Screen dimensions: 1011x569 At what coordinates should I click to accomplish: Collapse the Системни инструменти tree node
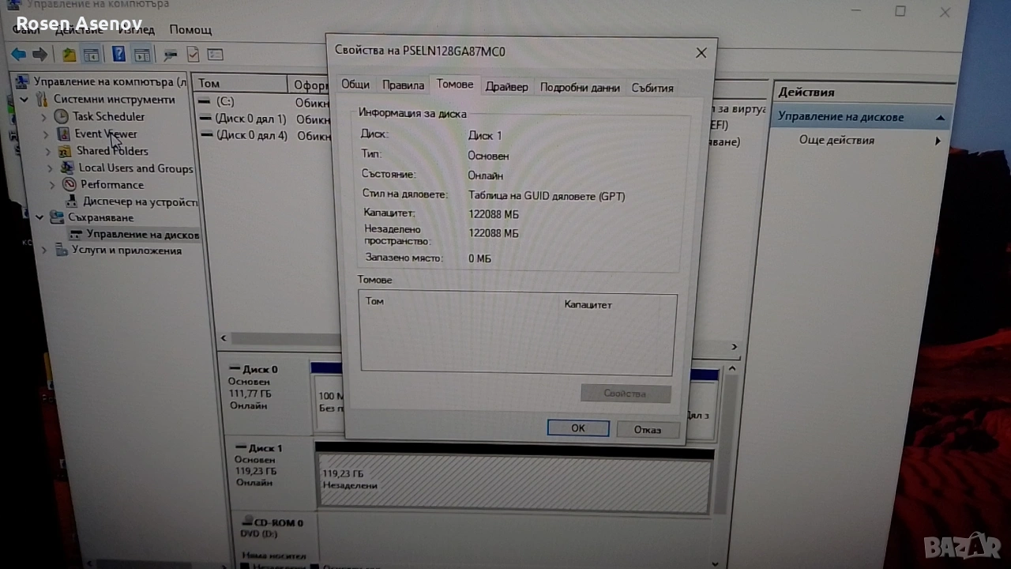tap(24, 100)
